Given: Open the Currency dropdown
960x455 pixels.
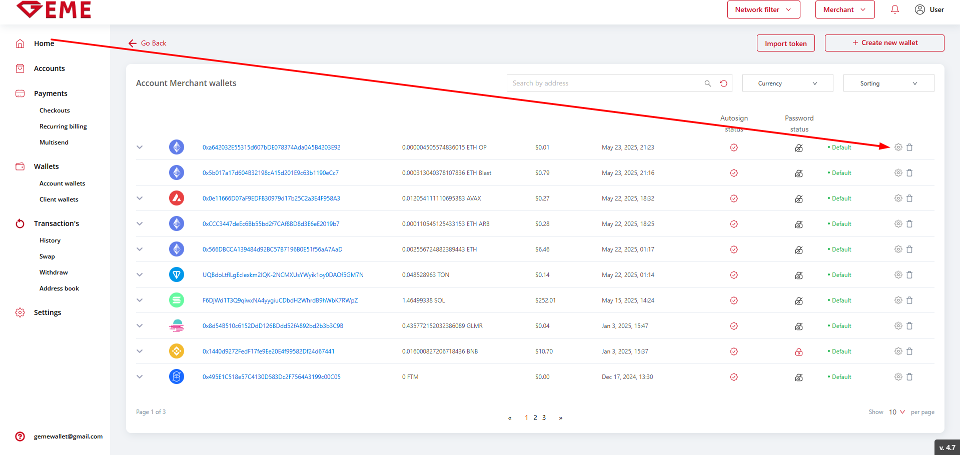Looking at the screenshot, I should point(787,83).
